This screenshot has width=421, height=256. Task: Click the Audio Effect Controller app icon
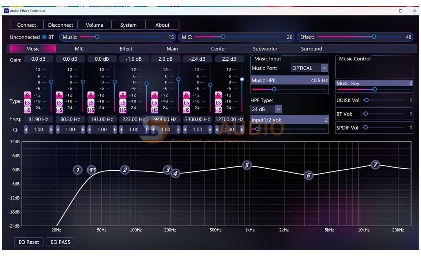click(x=6, y=11)
